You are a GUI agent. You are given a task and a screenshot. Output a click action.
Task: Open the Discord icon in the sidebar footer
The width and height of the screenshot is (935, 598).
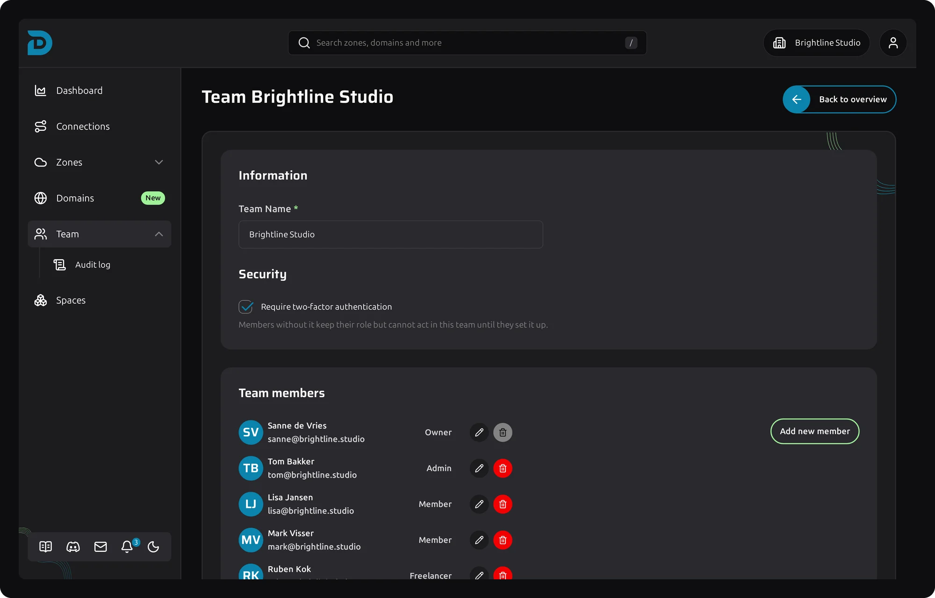point(73,547)
